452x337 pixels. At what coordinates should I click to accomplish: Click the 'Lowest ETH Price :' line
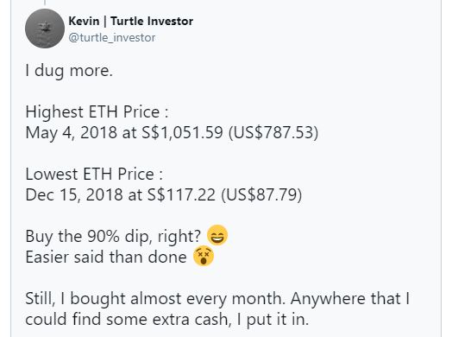tap(94, 175)
